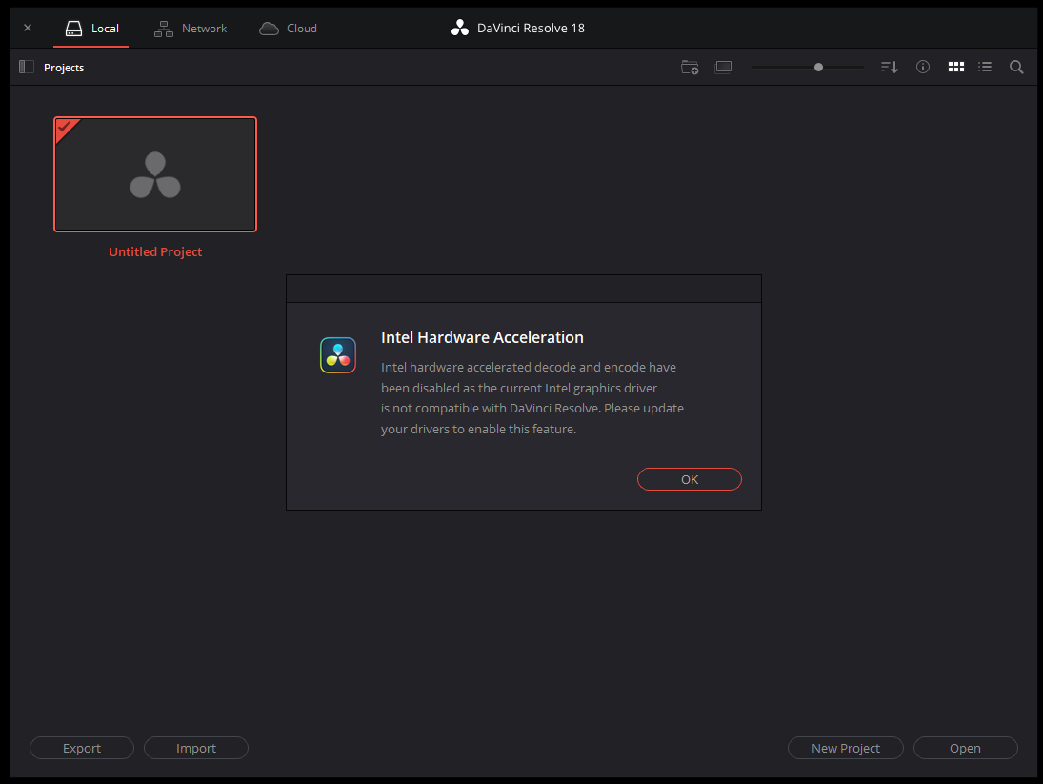Click the Projects heading label
The height and width of the screenshot is (784, 1043).
pyautogui.click(x=64, y=68)
